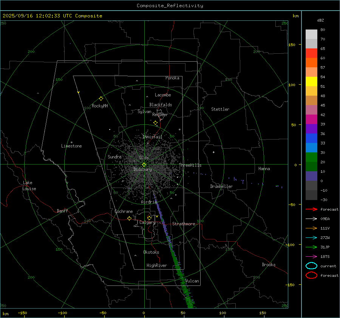Click the orange 111V arrow icon
This screenshot has height=318, width=340.
click(311, 228)
